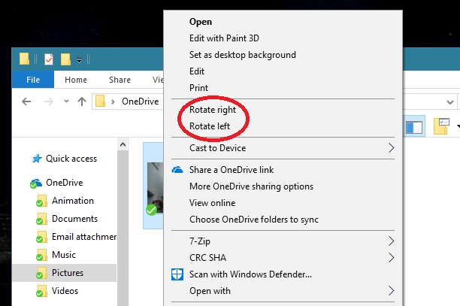Click the Forward navigation arrow
This screenshot has height=306, width=460.
[49, 101]
